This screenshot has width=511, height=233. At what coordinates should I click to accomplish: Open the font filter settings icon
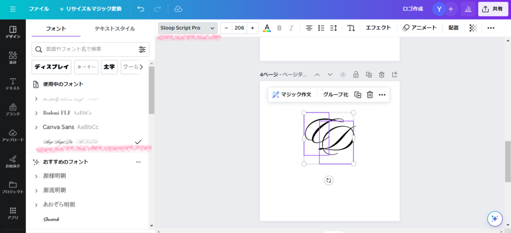[142, 49]
